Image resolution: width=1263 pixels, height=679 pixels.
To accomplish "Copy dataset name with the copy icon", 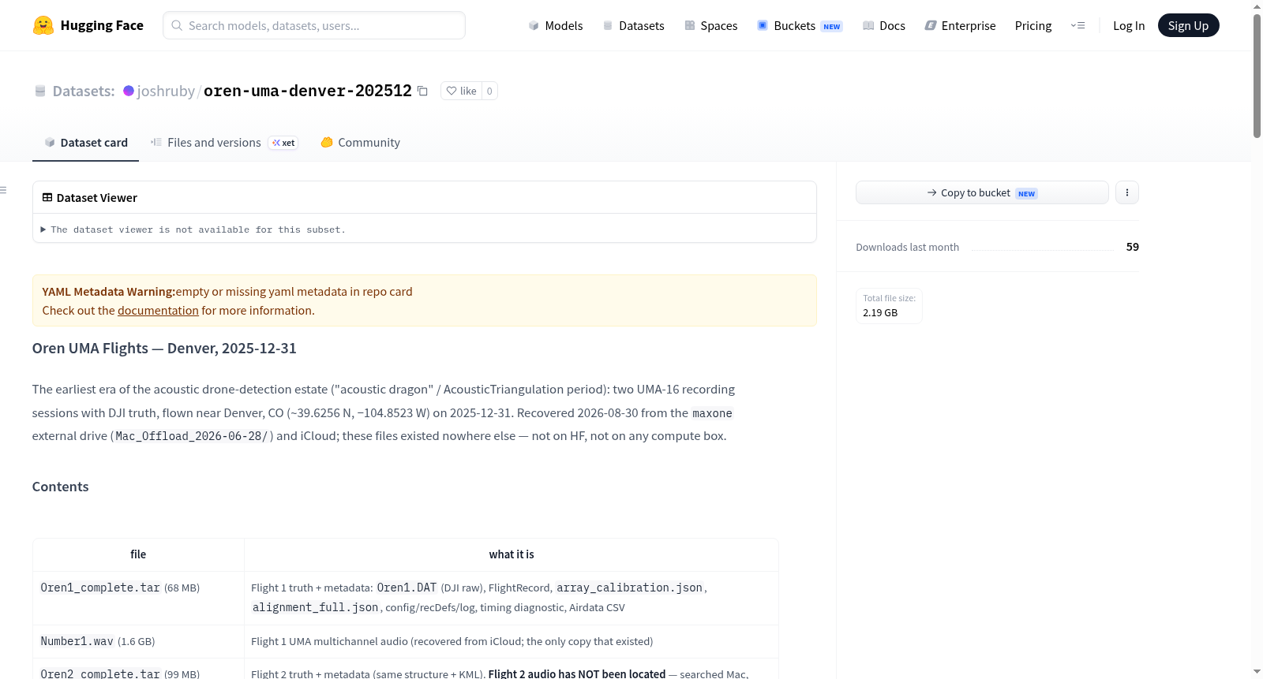I will coord(423,91).
